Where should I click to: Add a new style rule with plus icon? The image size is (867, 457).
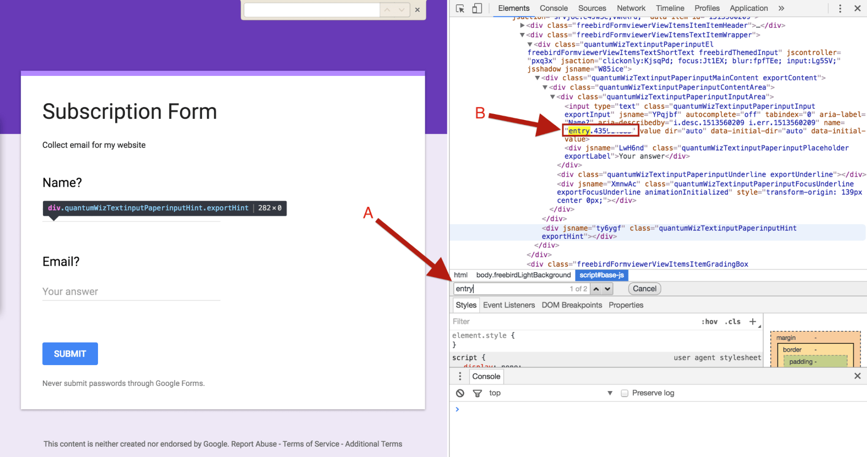click(x=753, y=321)
